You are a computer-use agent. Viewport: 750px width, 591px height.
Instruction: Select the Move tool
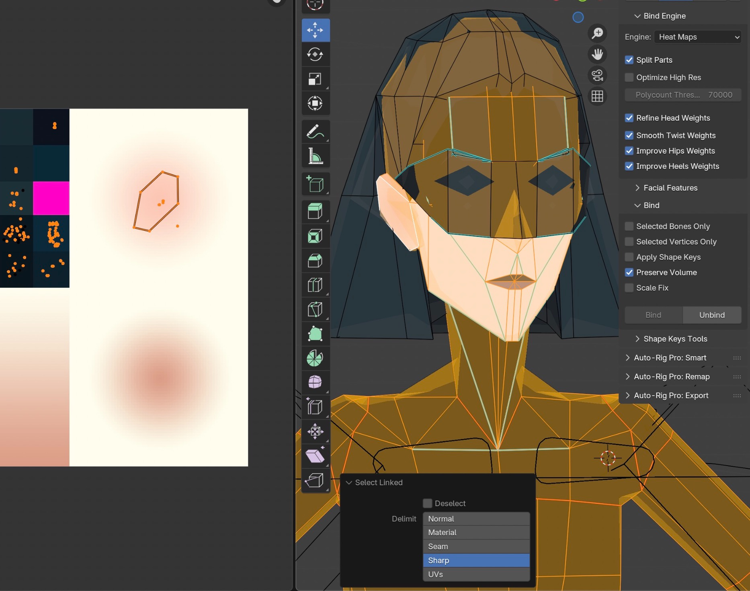click(316, 30)
